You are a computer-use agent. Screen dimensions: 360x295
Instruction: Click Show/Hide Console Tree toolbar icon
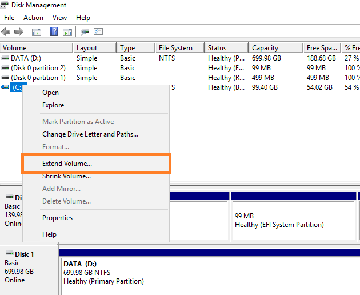(37, 32)
